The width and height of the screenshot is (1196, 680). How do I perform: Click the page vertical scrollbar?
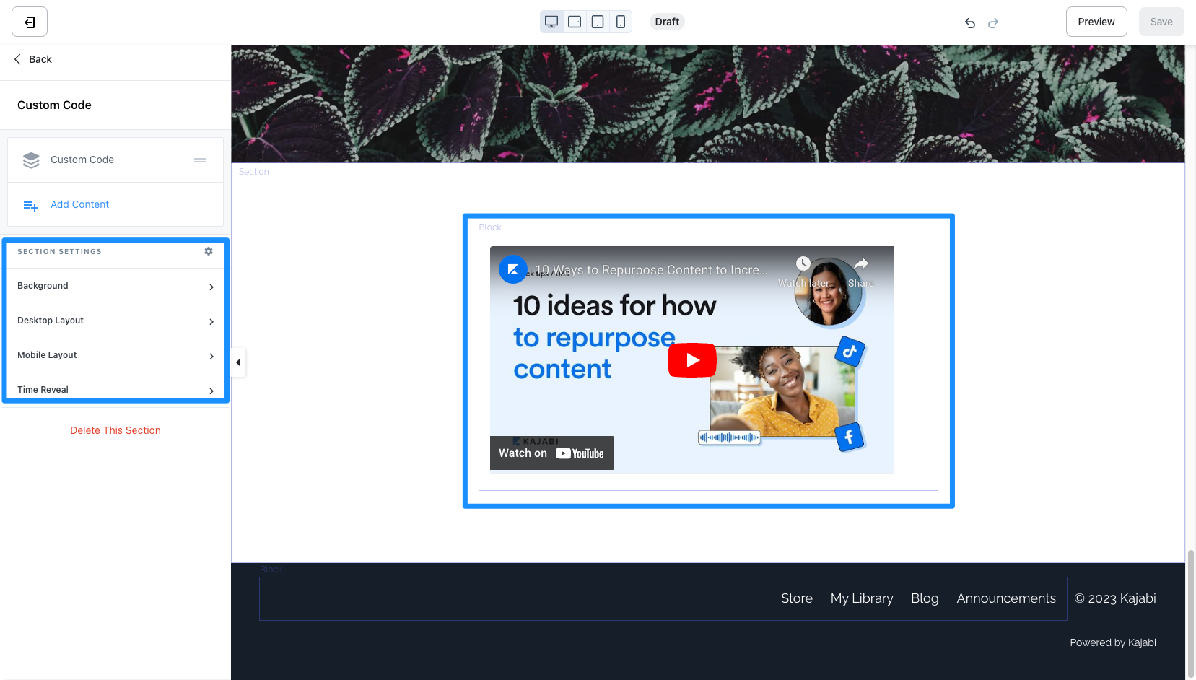click(x=1191, y=614)
